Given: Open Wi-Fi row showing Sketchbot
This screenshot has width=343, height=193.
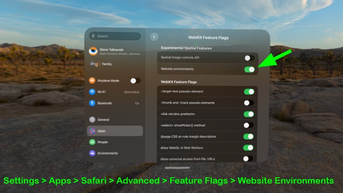Looking at the screenshot, I should tap(115, 92).
